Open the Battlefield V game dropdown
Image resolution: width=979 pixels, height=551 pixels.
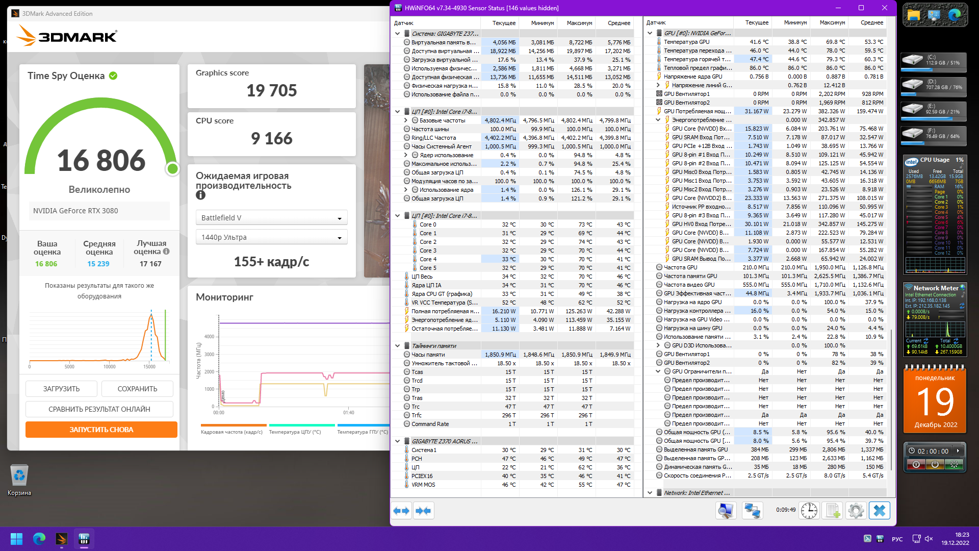(x=271, y=218)
